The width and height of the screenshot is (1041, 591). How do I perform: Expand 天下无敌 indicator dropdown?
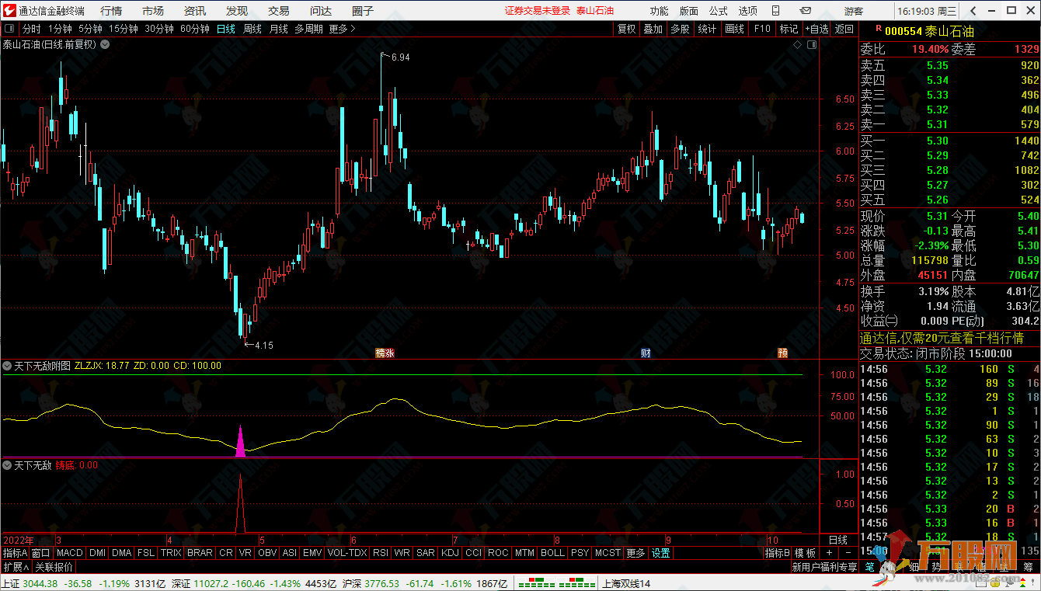click(7, 465)
